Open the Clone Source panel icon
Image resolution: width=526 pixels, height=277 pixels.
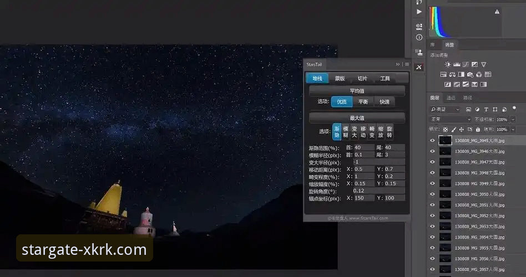(419, 52)
